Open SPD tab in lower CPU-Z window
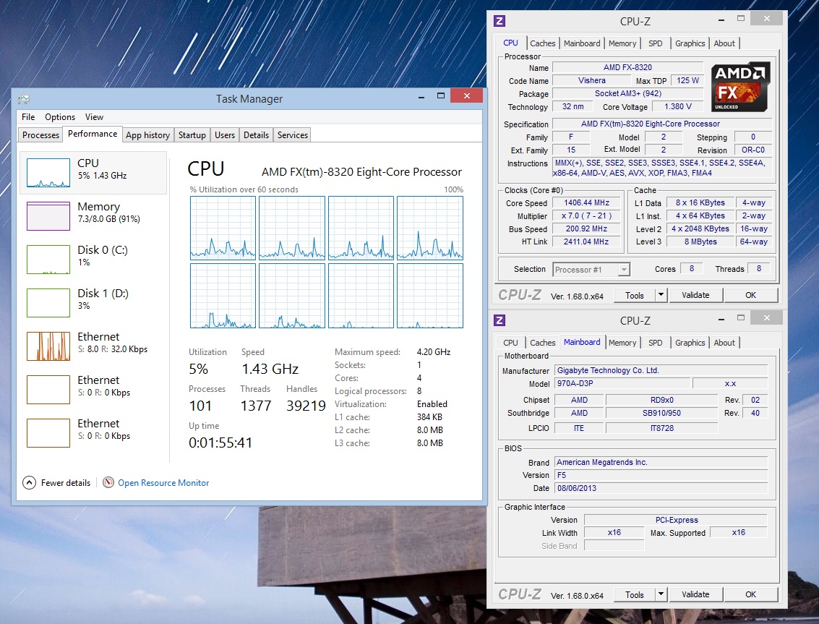The height and width of the screenshot is (624, 819). click(655, 343)
